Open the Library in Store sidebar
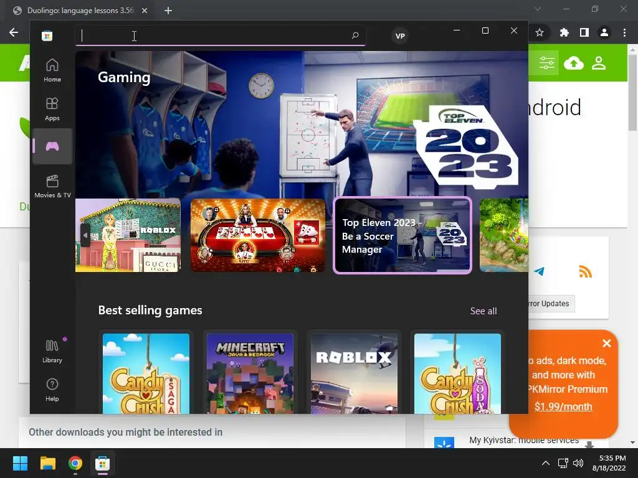This screenshot has width=638, height=478. 52,351
